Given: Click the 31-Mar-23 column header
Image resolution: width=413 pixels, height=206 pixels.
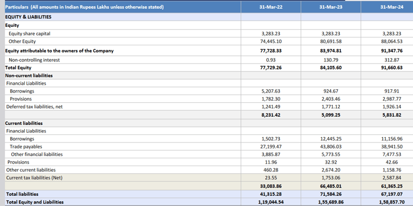Looking at the screenshot, I should click(331, 7).
